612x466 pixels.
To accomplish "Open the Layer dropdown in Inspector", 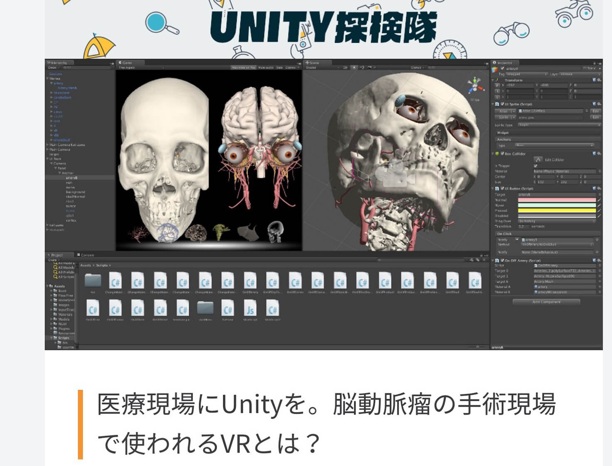I will click(581, 74).
